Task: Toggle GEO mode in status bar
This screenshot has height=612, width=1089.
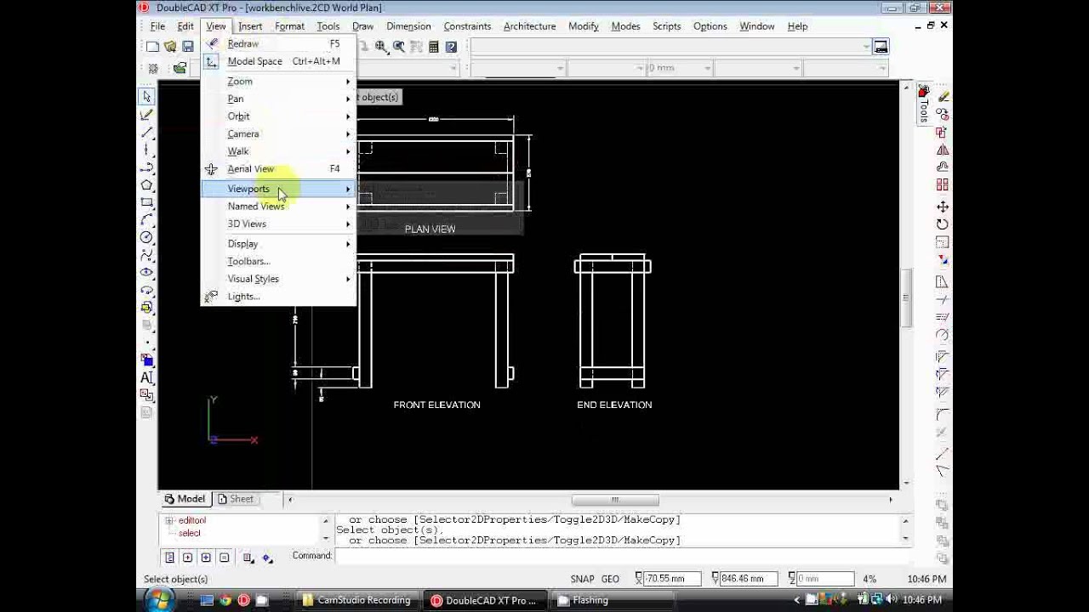Action: coord(611,579)
